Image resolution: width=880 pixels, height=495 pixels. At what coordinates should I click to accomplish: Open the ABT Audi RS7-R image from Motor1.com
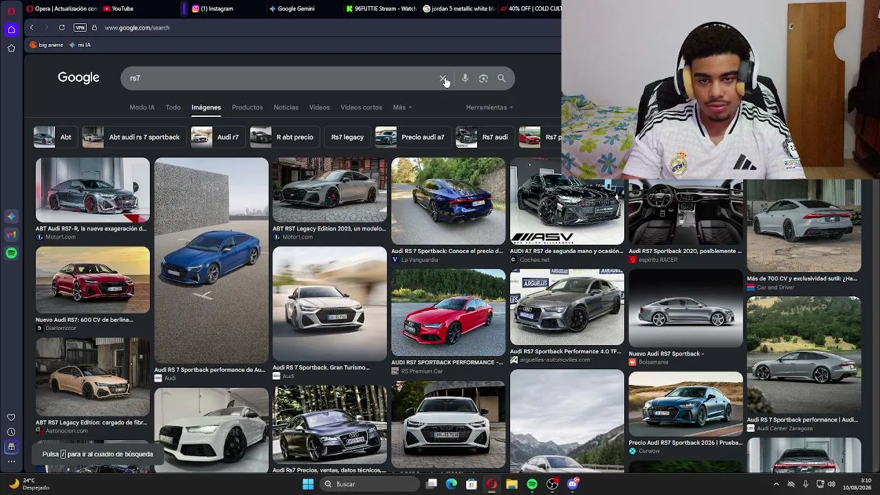[92, 190]
